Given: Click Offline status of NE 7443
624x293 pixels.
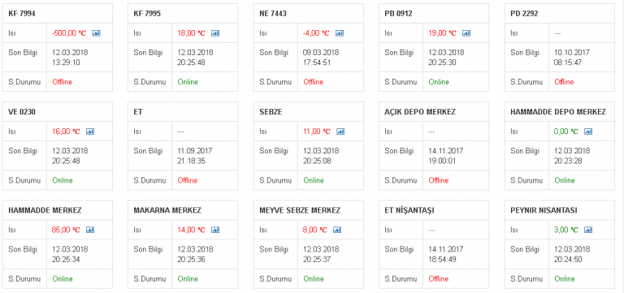Looking at the screenshot, I should [x=313, y=82].
